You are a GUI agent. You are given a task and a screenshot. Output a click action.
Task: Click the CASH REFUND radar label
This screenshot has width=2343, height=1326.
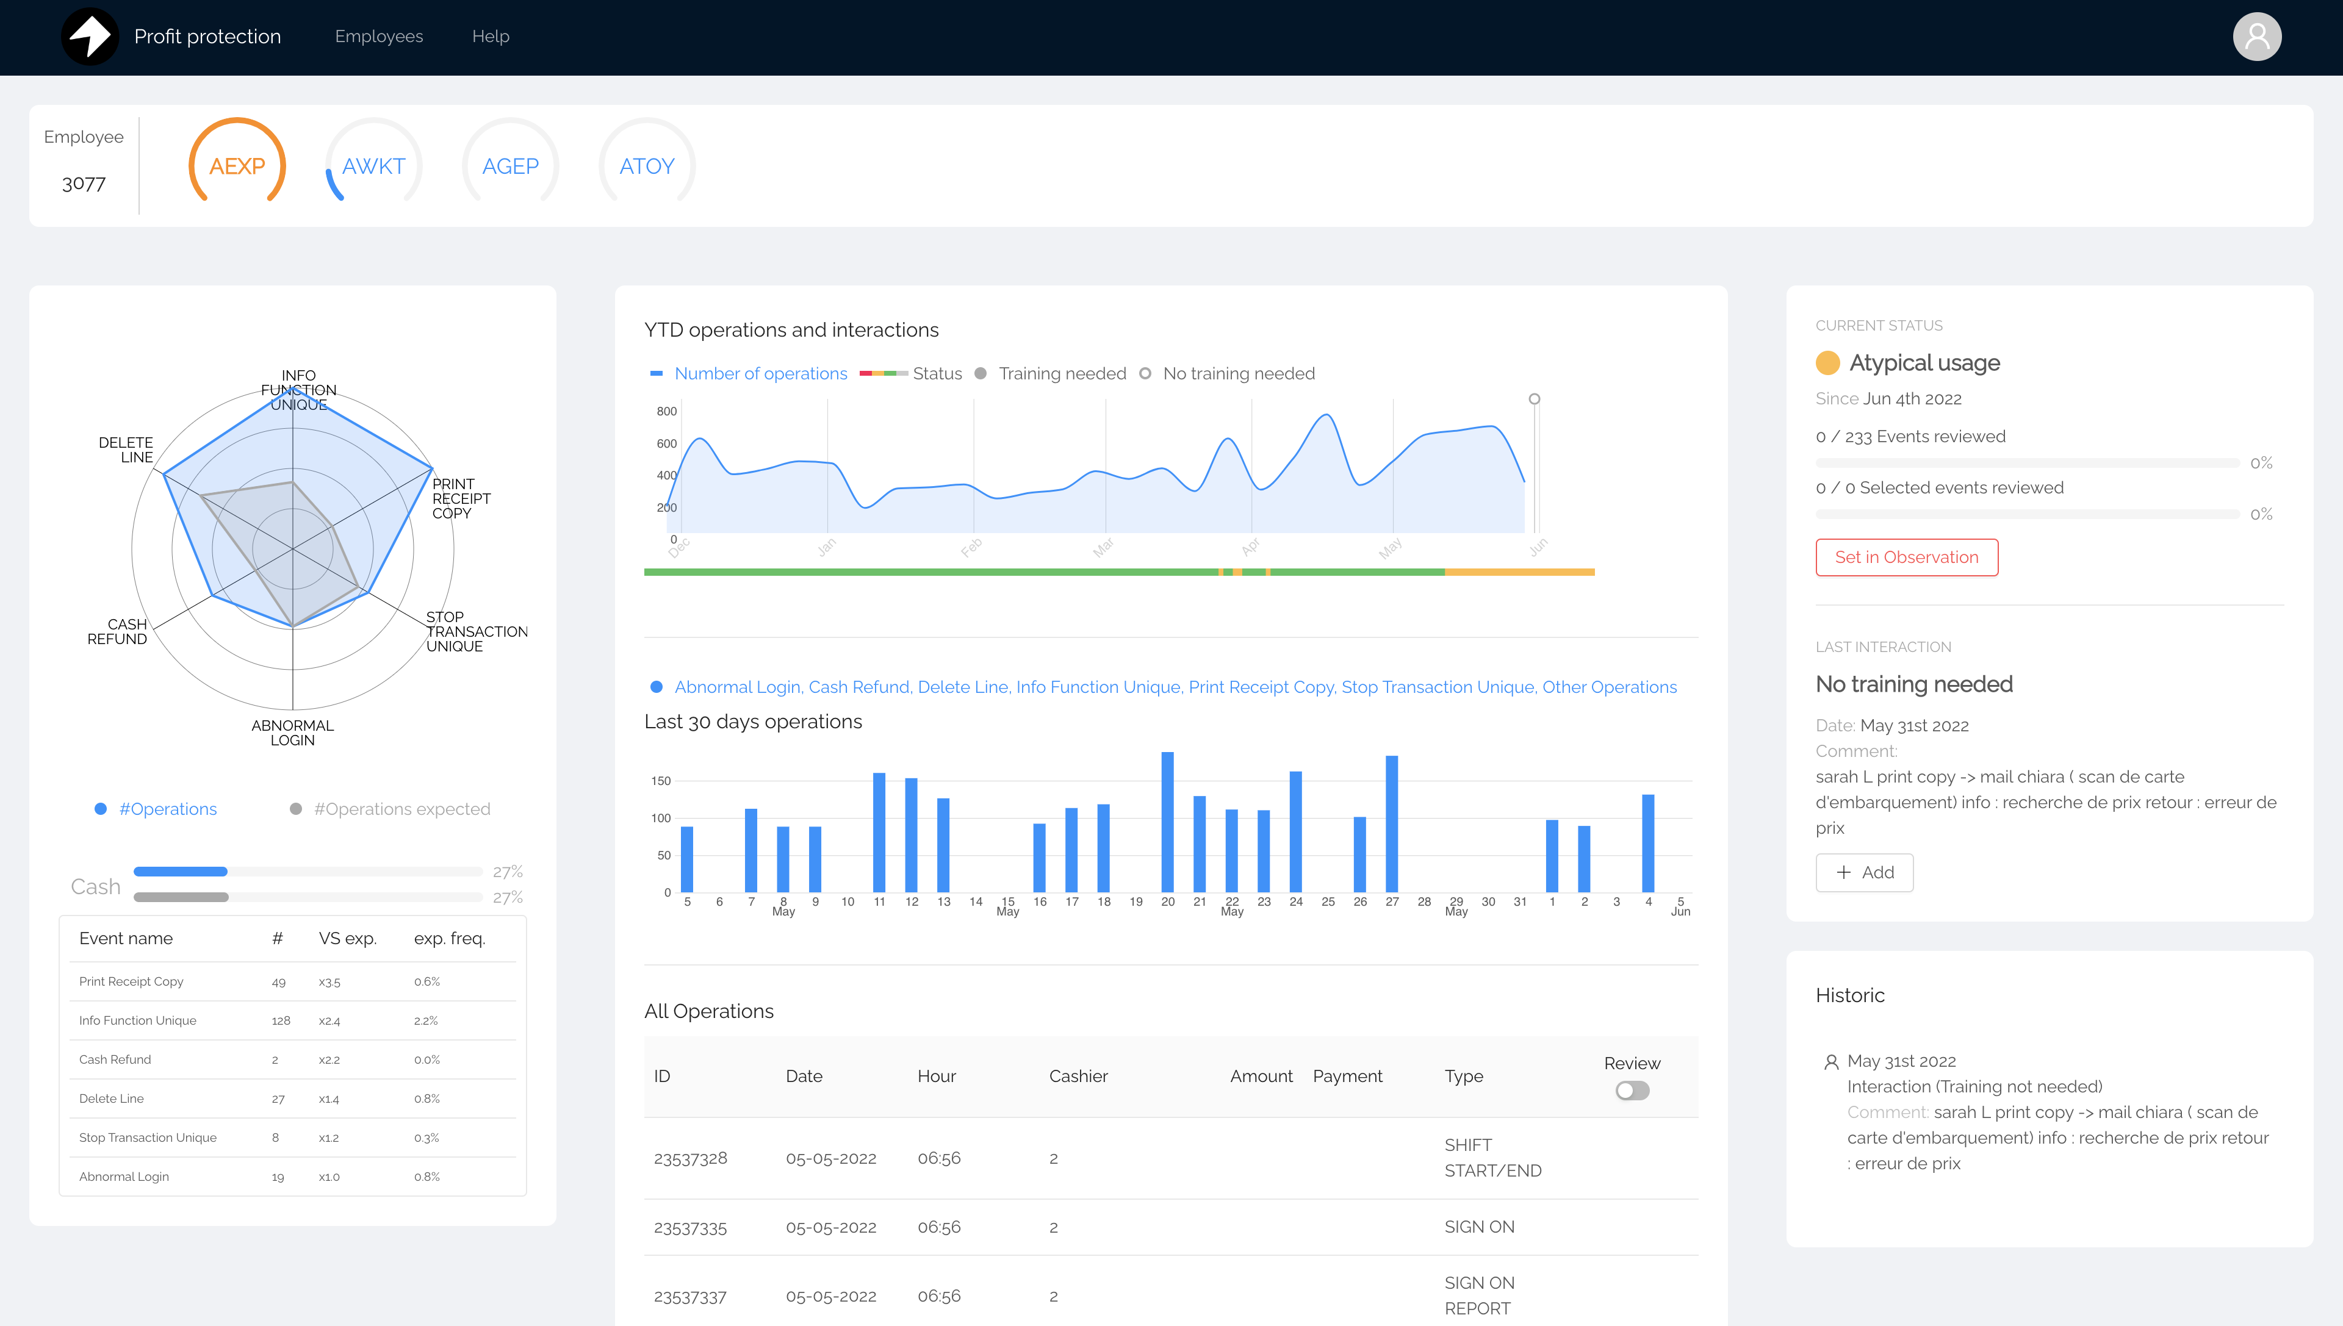click(117, 631)
